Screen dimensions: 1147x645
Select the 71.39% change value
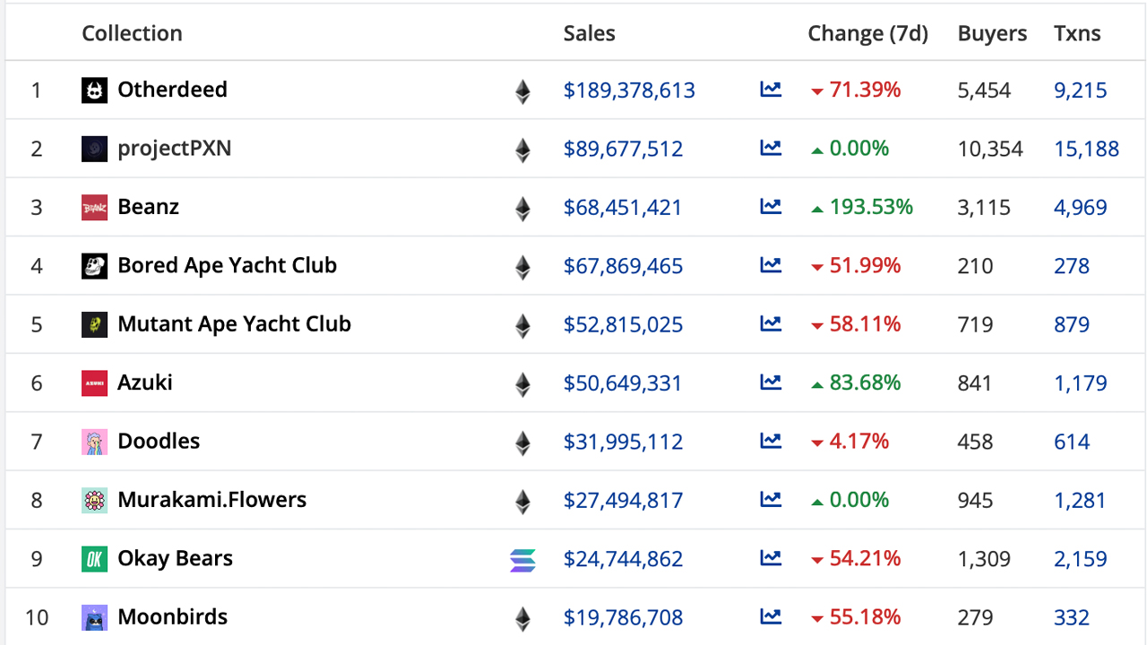click(866, 90)
